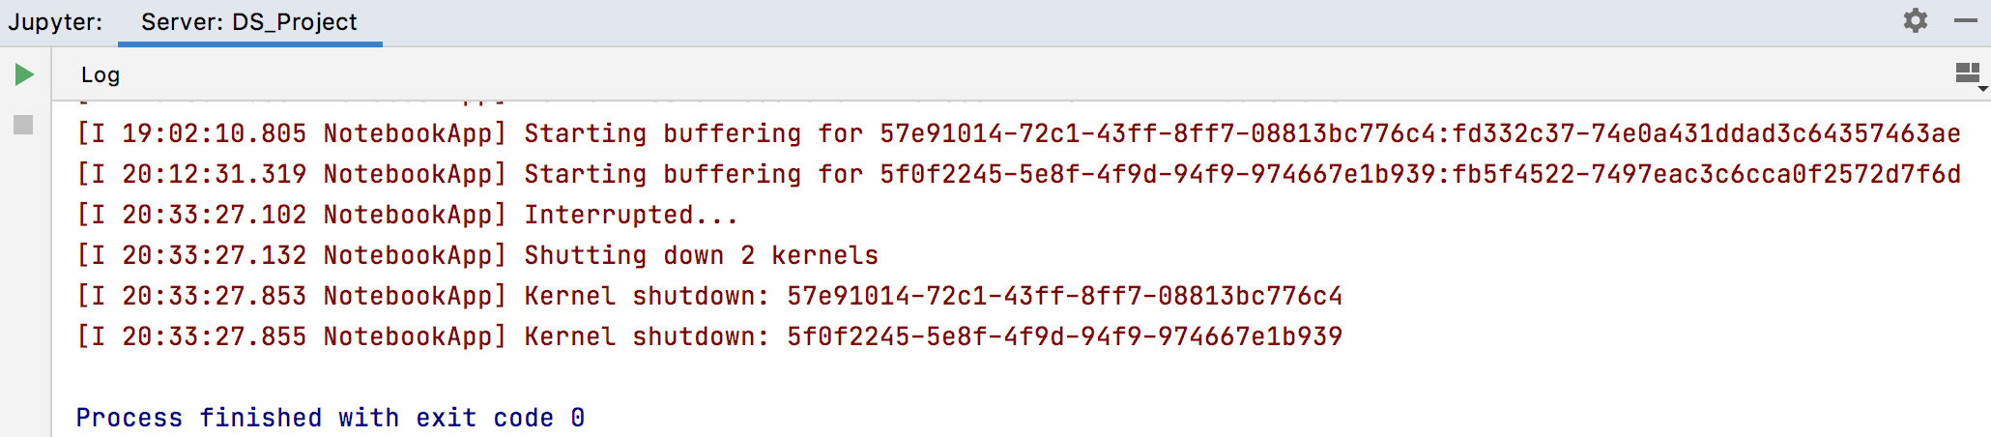
Task: Click the gray Stop server icon
Action: coord(24,125)
